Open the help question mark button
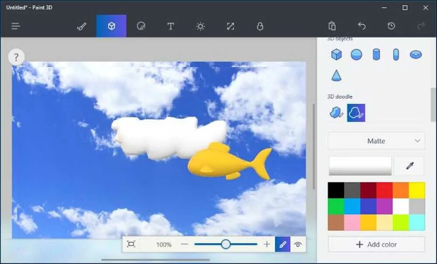The height and width of the screenshot is (264, 437). [x=16, y=57]
